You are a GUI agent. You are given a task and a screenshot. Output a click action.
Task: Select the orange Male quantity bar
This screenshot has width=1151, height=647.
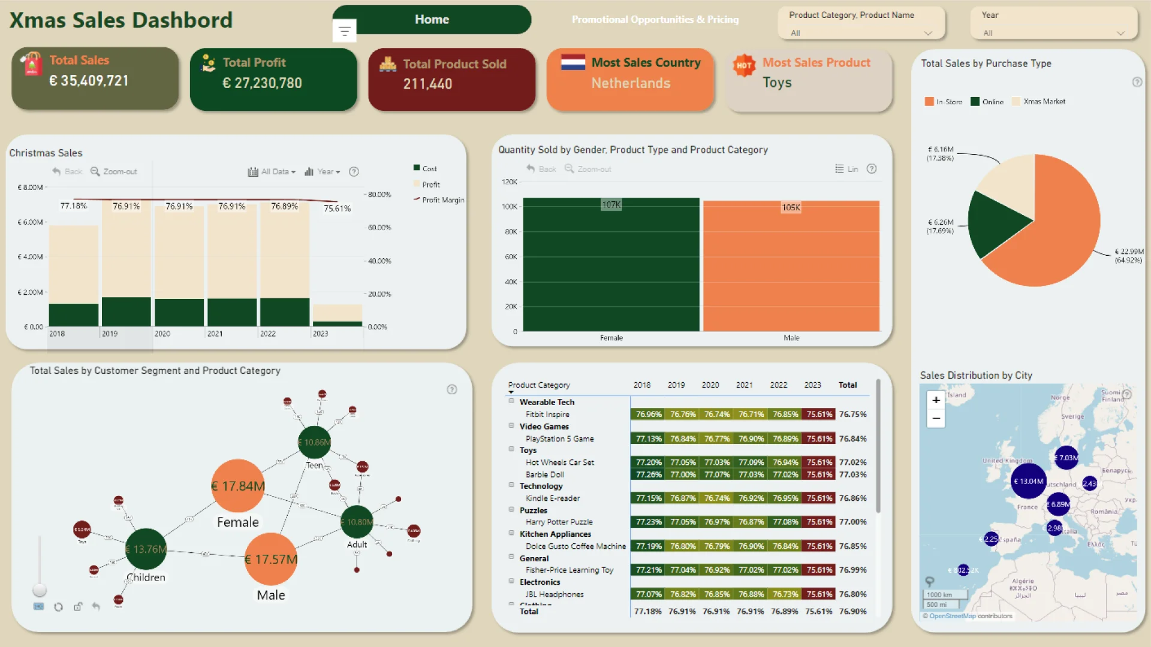pyautogui.click(x=791, y=266)
